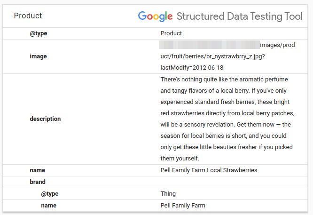Click the blurred domain portion of the image URL
The width and height of the screenshot is (313, 215).
tap(209, 45)
